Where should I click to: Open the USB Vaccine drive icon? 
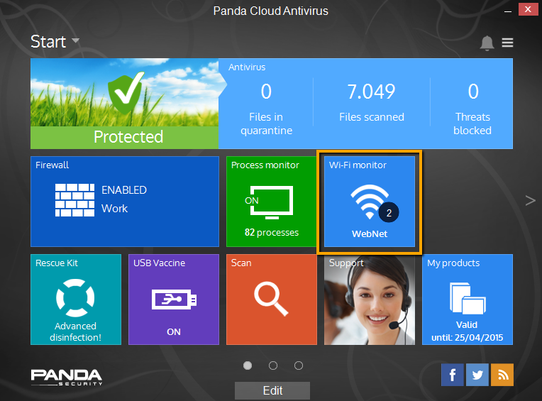(x=174, y=300)
